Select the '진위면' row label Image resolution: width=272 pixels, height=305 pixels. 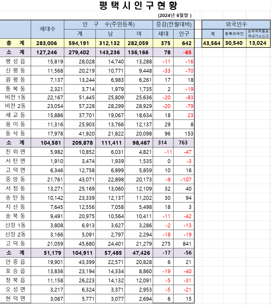(x=15, y=152)
